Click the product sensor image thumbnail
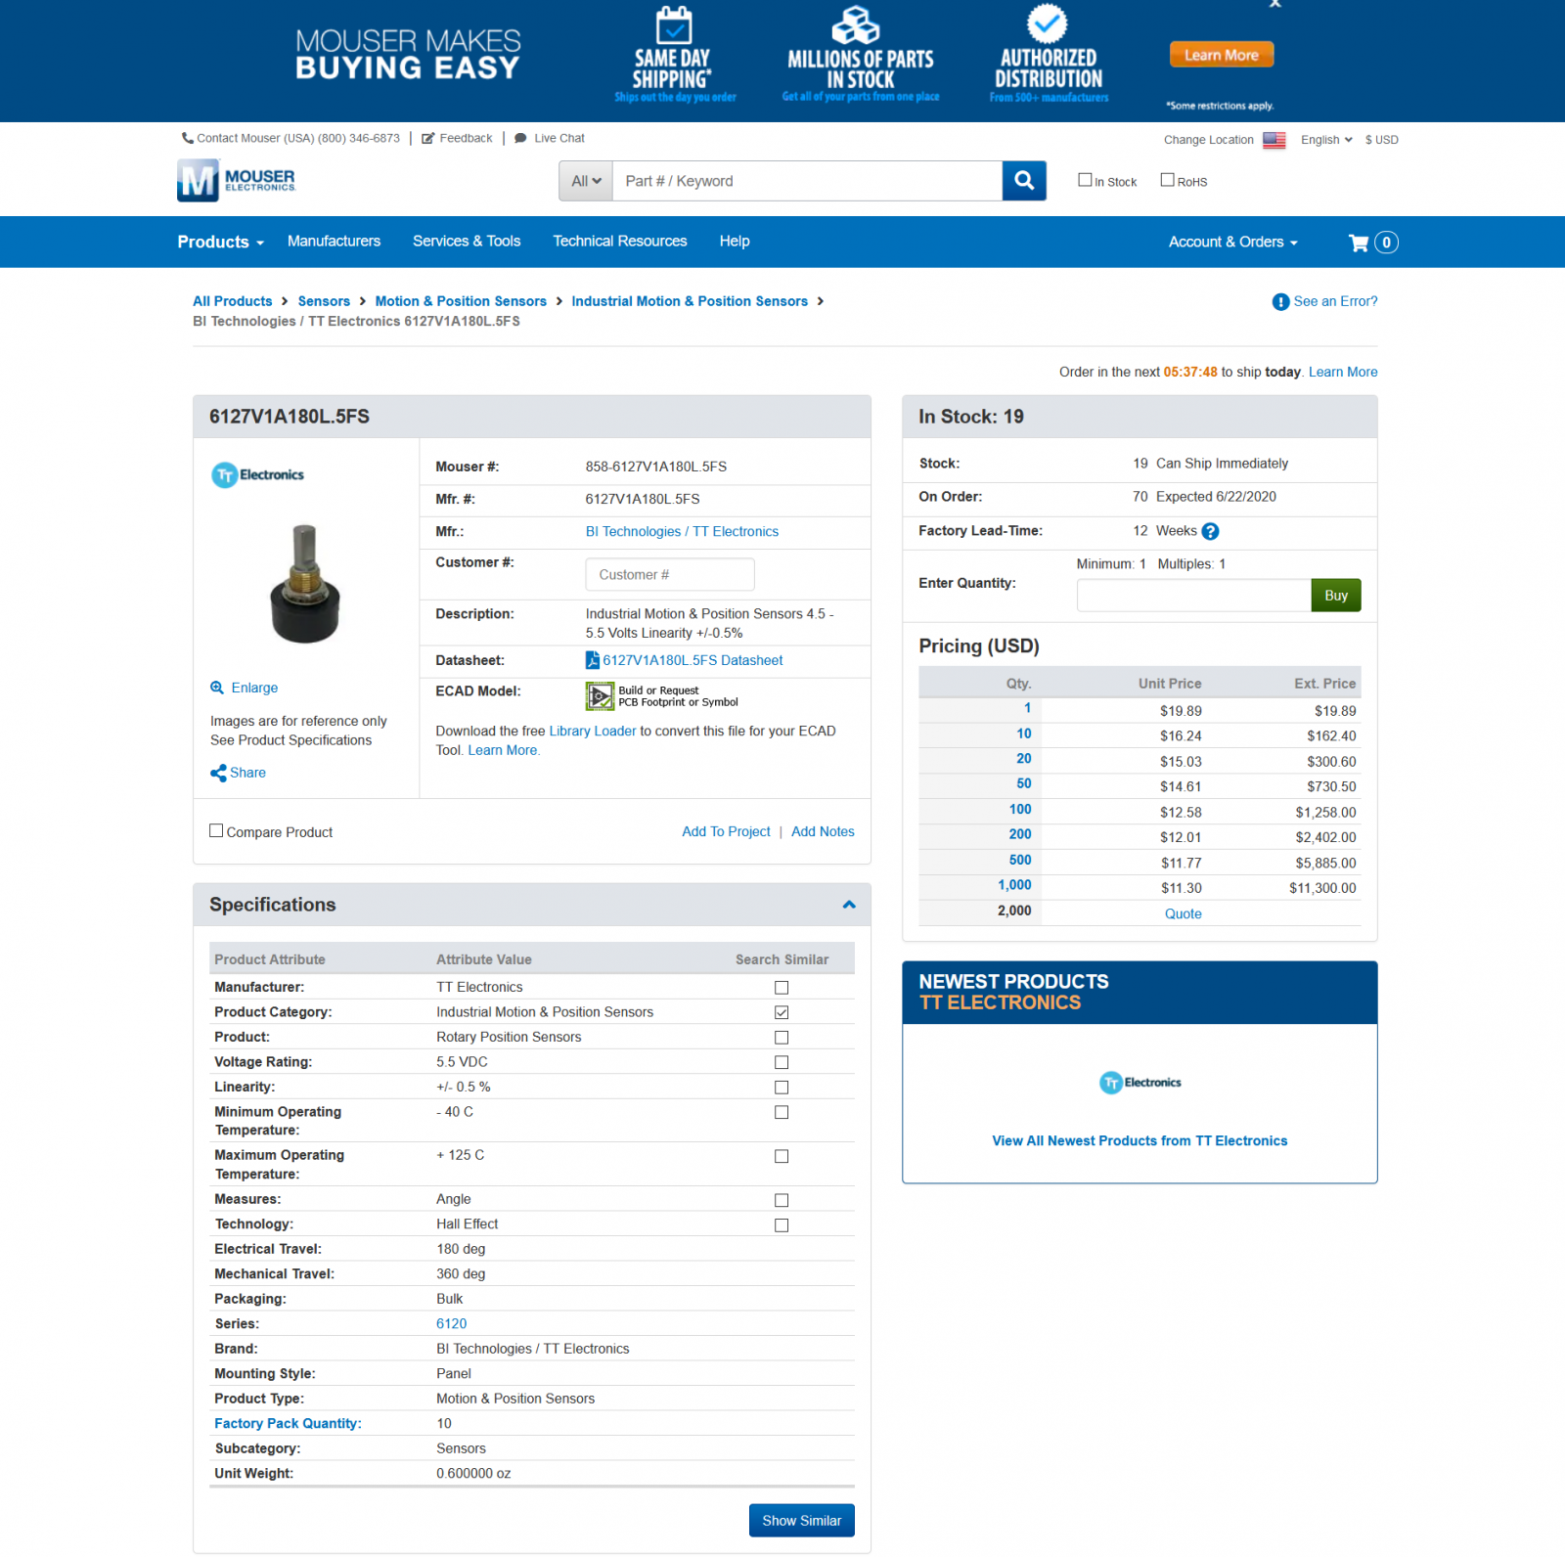The height and width of the screenshot is (1557, 1565). tap(305, 584)
